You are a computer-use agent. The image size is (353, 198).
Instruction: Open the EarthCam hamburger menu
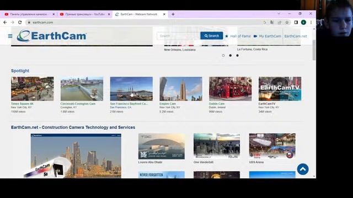tap(10, 36)
